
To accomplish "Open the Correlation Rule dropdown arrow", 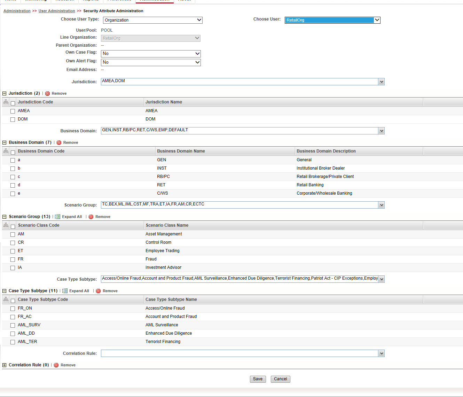I will pos(382,353).
